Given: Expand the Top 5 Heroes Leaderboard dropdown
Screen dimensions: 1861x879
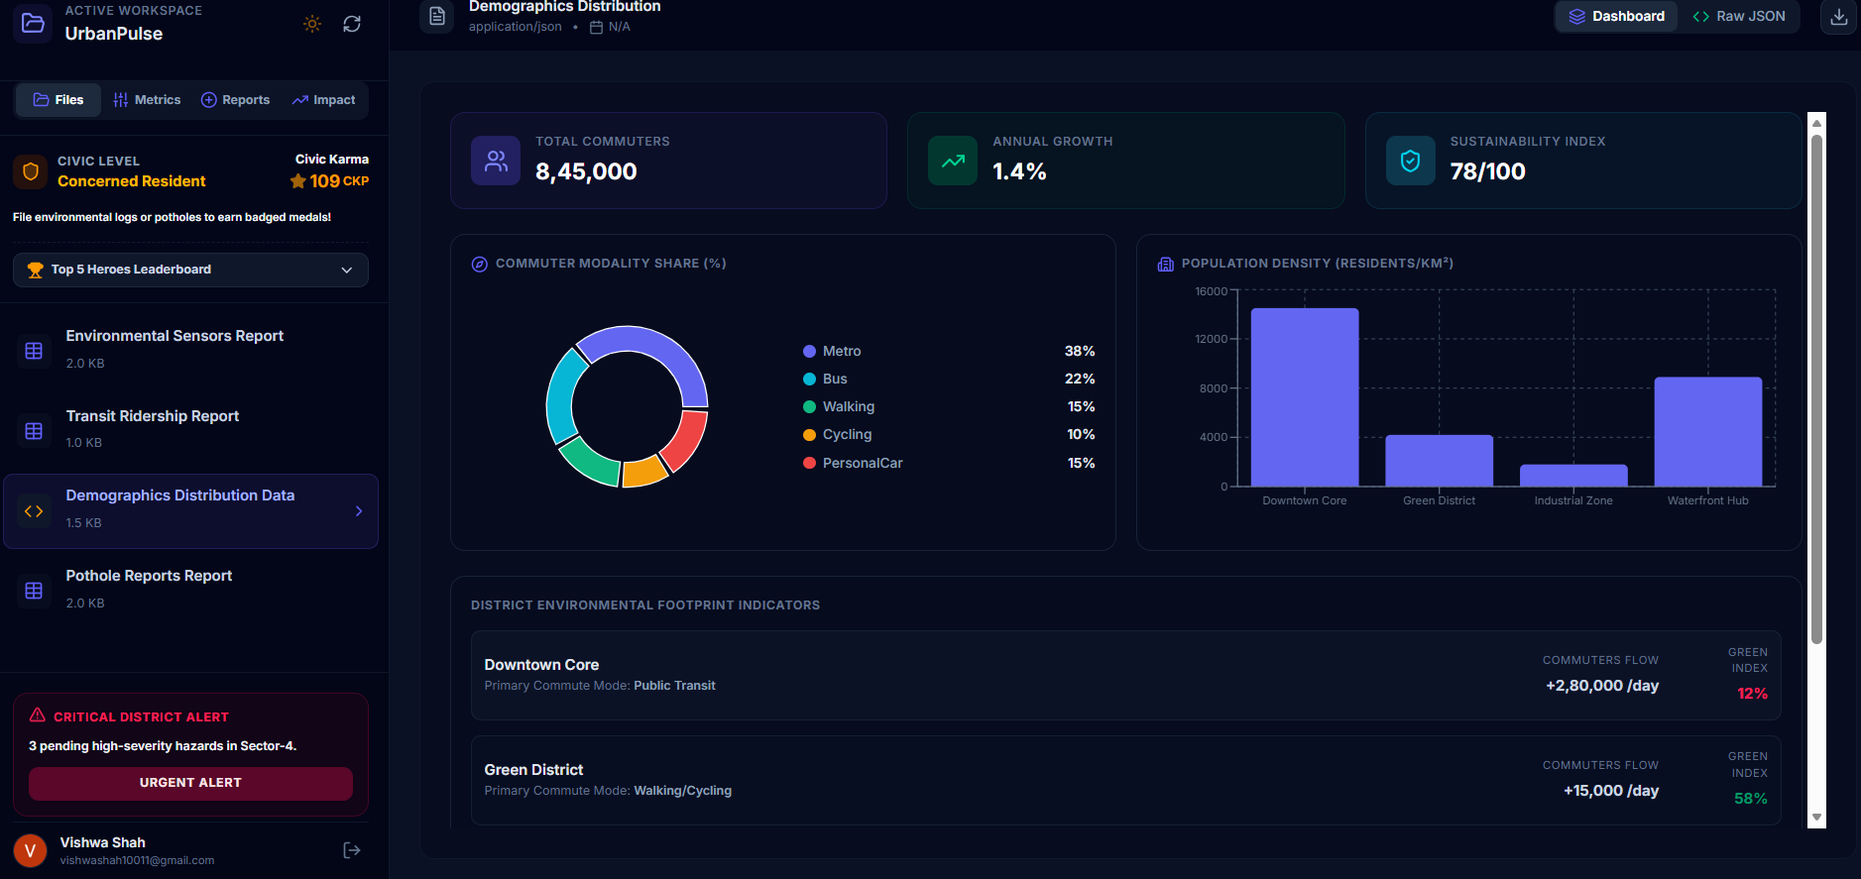Looking at the screenshot, I should (190, 270).
